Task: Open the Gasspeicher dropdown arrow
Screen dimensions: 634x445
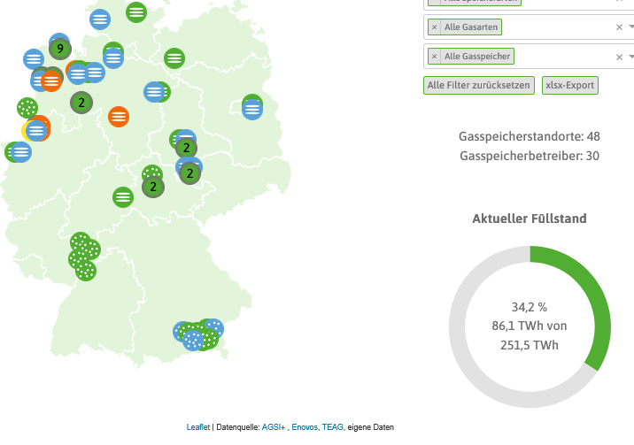Action: tap(630, 57)
